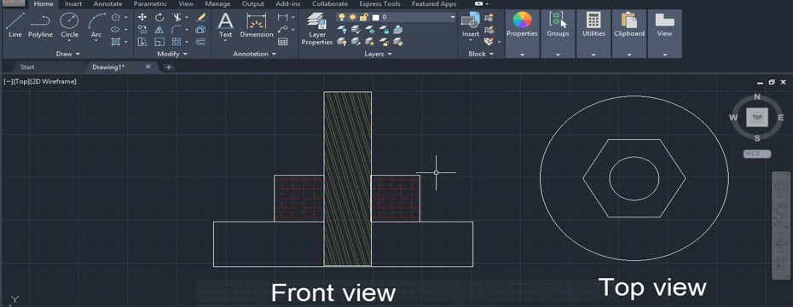Image resolution: width=793 pixels, height=307 pixels.
Task: Select the Trim tool
Action: (x=177, y=17)
